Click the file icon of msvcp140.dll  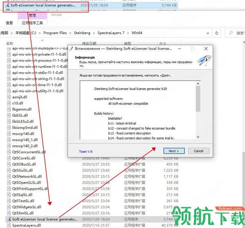[9, 134]
